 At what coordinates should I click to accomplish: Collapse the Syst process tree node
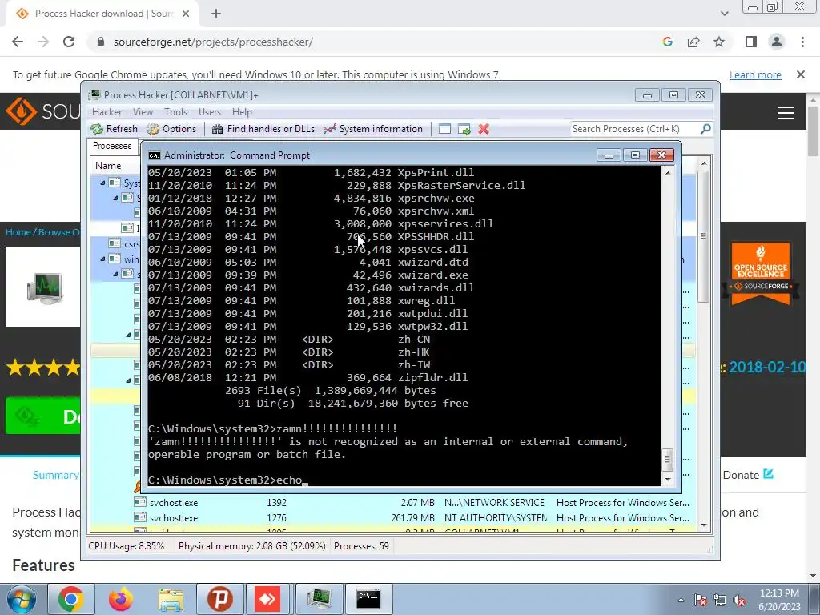point(102,183)
